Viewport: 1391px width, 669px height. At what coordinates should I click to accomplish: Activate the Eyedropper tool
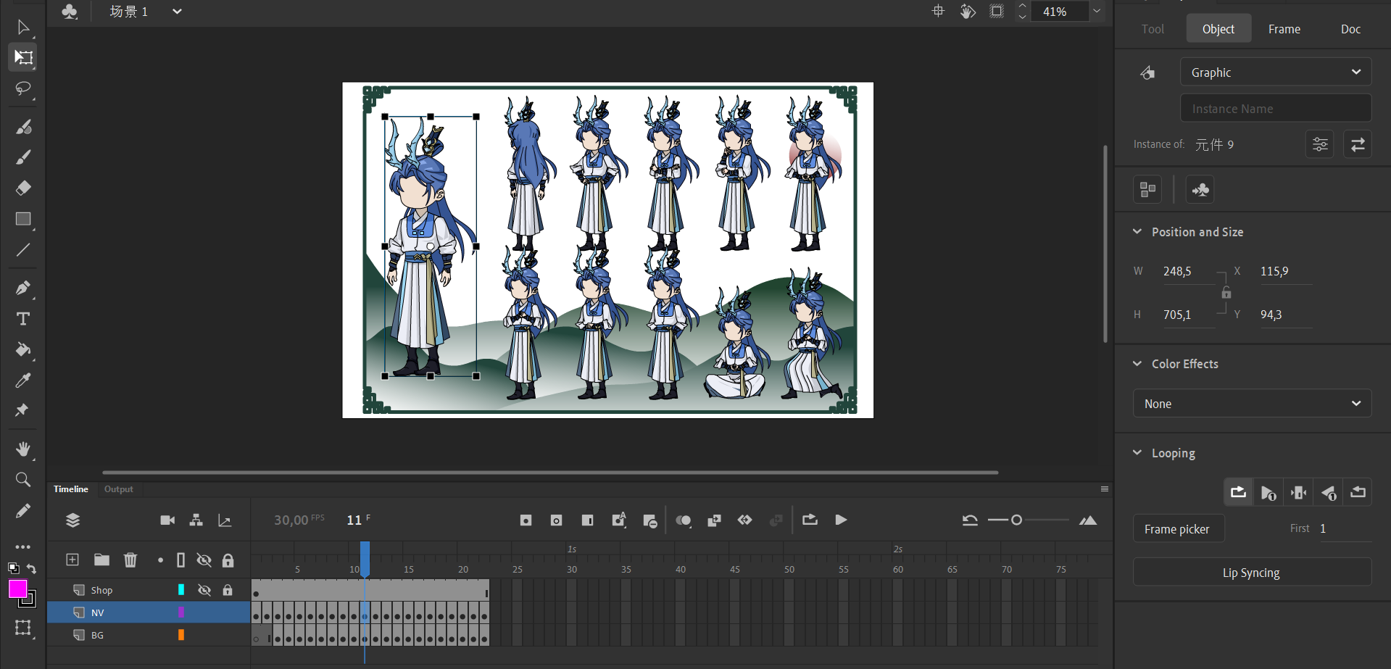tap(23, 381)
